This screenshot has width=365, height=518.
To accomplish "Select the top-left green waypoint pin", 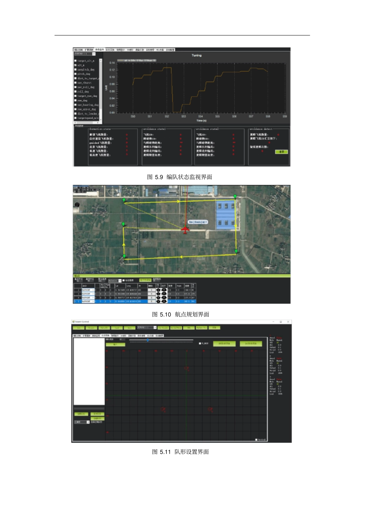I will (124, 200).
